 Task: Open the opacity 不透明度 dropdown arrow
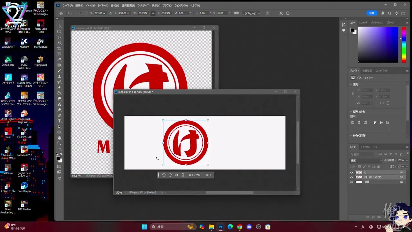point(407,160)
